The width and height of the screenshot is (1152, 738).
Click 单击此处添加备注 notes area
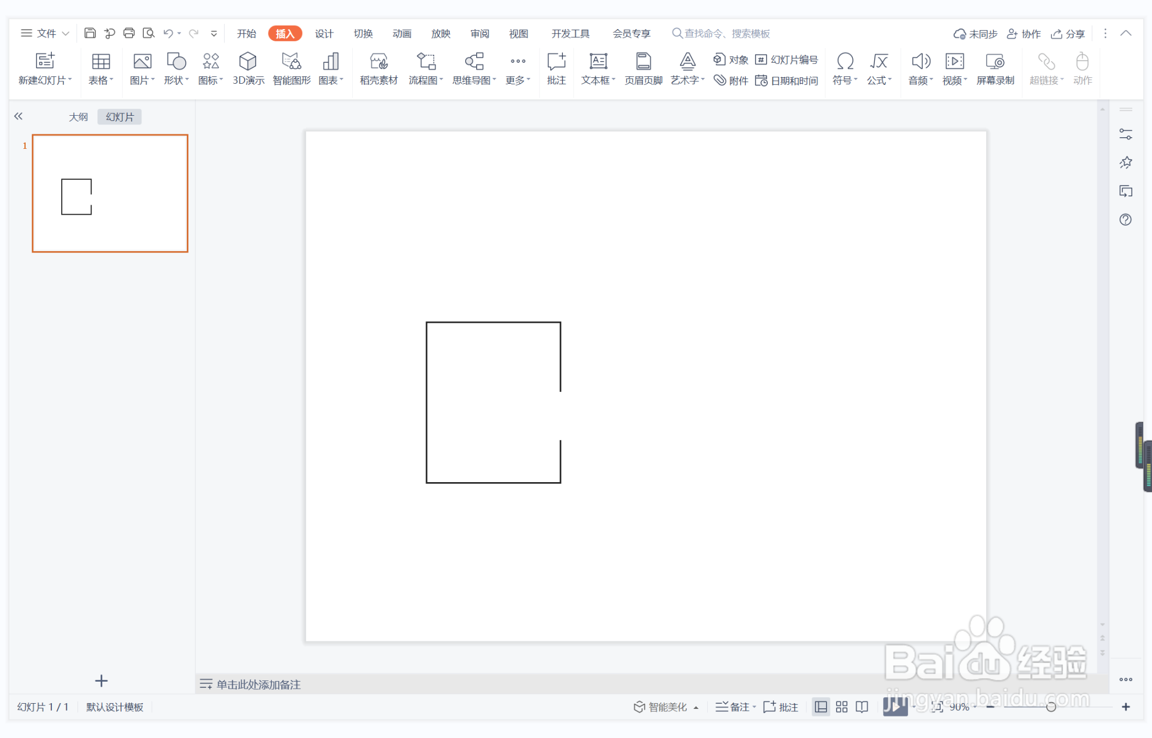click(x=258, y=684)
